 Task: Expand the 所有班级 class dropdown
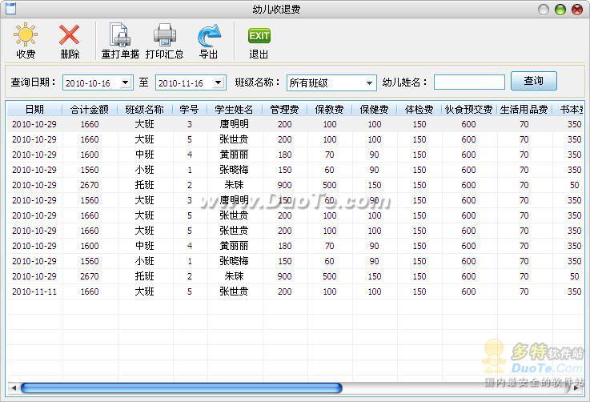(x=370, y=82)
